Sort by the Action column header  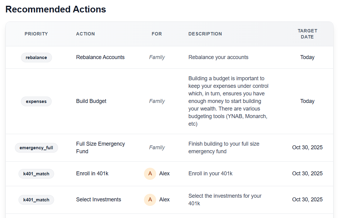[85, 34]
